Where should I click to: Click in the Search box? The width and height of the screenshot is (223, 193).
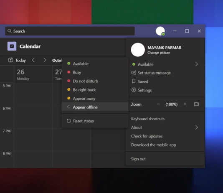pyautogui.click(x=70, y=31)
